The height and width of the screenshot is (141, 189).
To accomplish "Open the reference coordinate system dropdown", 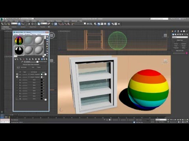I will click(44, 23).
